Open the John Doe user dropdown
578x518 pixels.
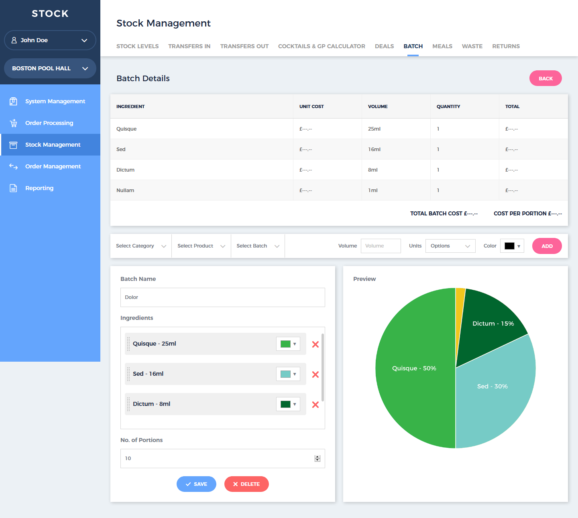(x=50, y=40)
